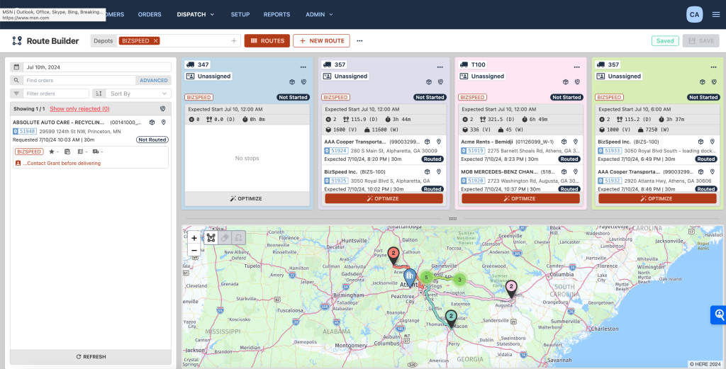Click the package cube icon in route 347 header
This screenshot has height=369, width=726.
point(292,82)
